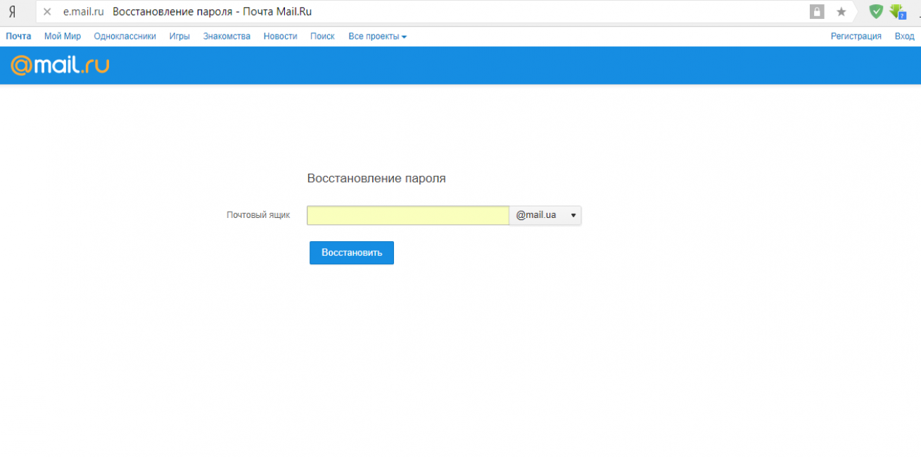Open the green shield Adguard extension
Image resolution: width=921 pixels, height=457 pixels.
[875, 11]
